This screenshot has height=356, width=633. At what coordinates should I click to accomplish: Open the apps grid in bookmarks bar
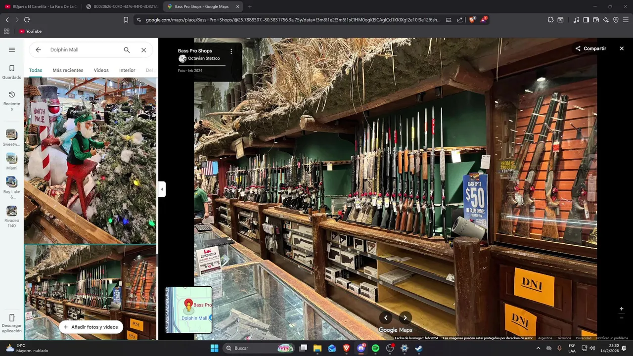6,31
